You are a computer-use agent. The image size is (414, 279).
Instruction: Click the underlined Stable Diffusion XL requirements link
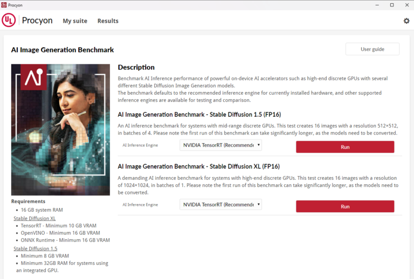point(34,218)
